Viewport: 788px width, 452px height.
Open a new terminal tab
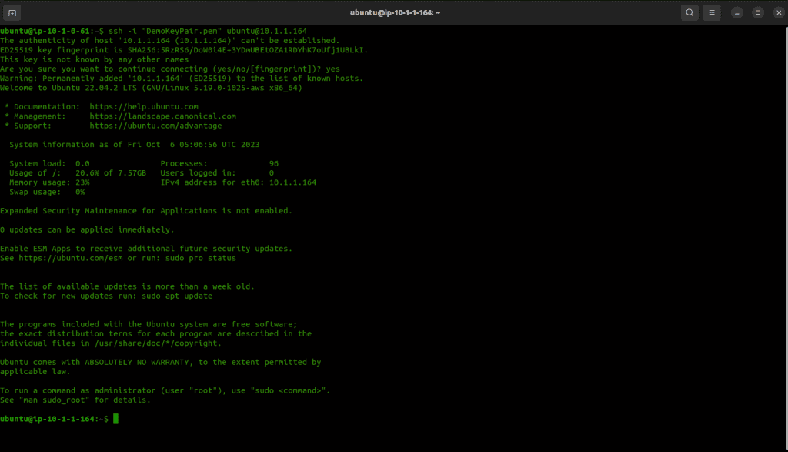(14, 12)
